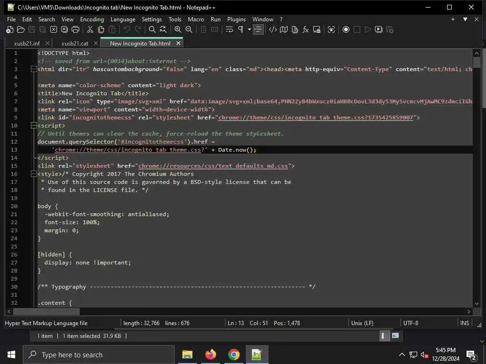Screen dimensions: 486x364
Task: Open the Search menu
Action: tap(47, 19)
